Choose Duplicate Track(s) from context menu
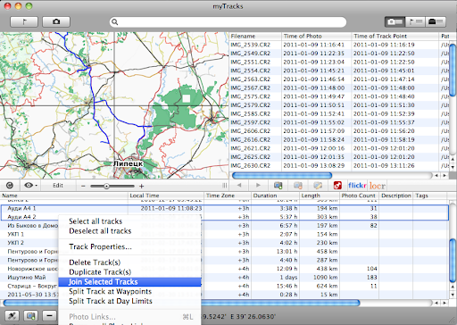 click(x=100, y=272)
